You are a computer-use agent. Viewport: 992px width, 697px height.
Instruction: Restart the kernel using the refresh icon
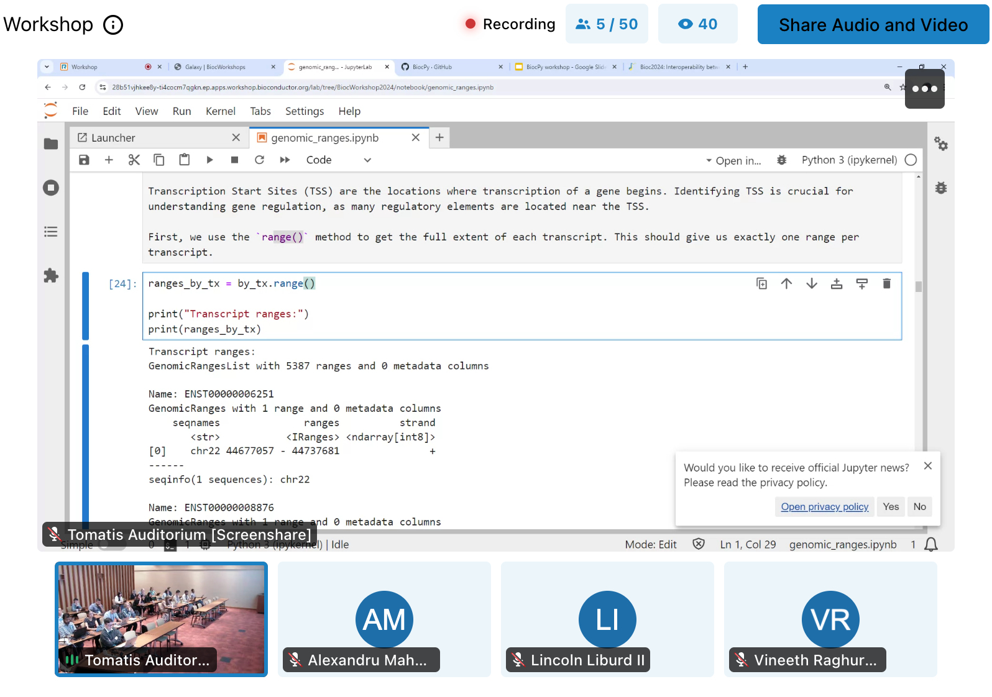(x=259, y=160)
